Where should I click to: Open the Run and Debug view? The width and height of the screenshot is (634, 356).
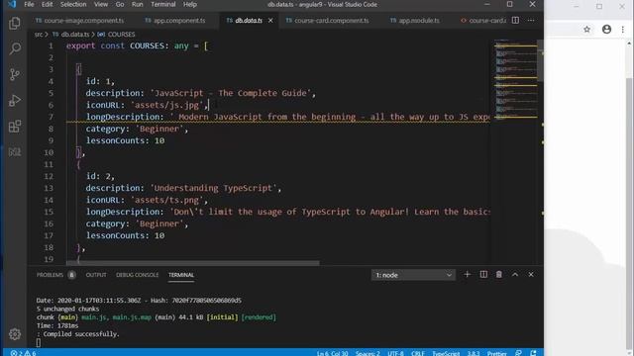[x=15, y=100]
